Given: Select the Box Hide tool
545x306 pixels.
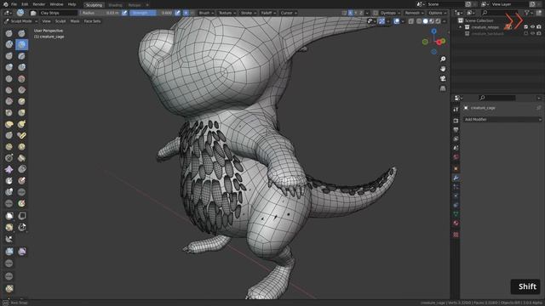Looking at the screenshot, I should [x=21, y=216].
